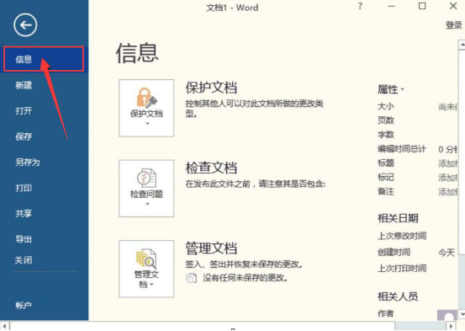The width and height of the screenshot is (465, 331).
Task: Open the 管理文档 dropdown button
Action: pos(146,269)
